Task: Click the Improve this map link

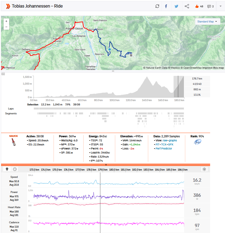Action: click(213, 68)
